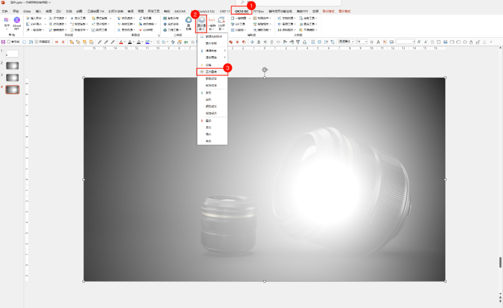Toggle the 页面框图 checkbox
503x308 pixels.
coord(37,42)
